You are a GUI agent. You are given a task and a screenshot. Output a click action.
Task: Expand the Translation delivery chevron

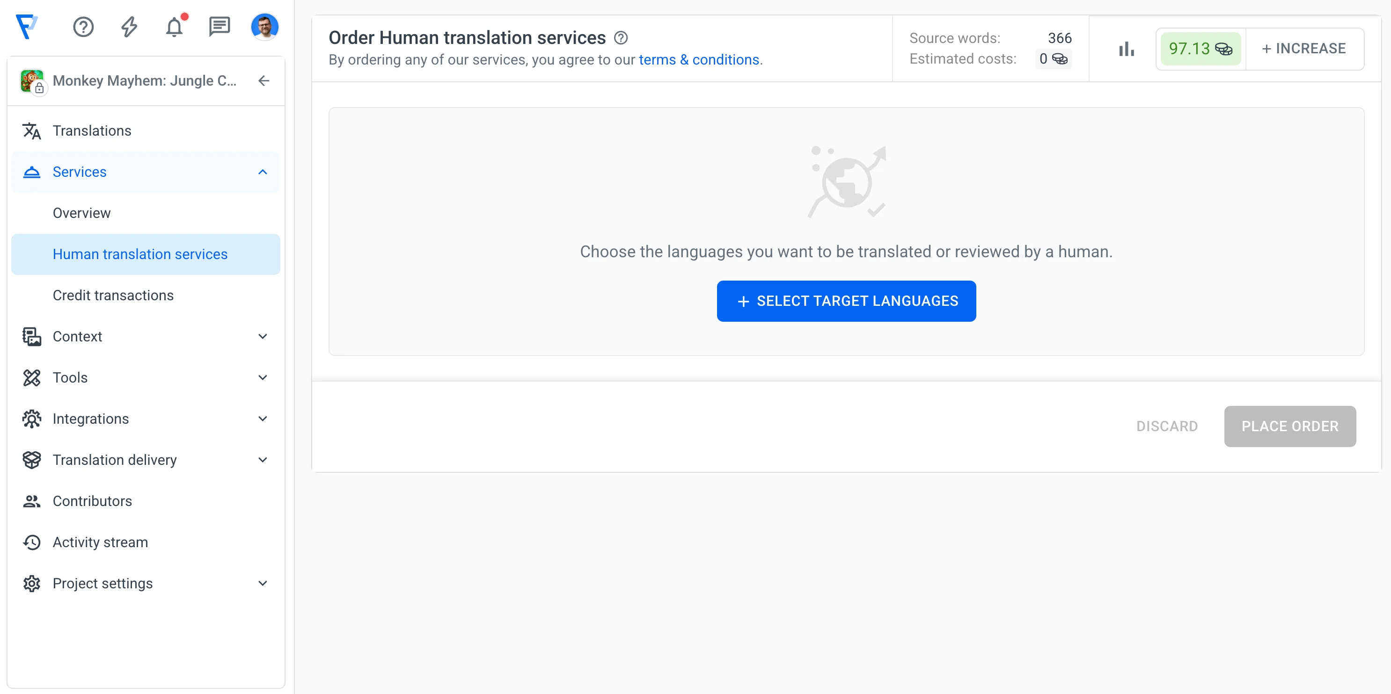click(263, 460)
